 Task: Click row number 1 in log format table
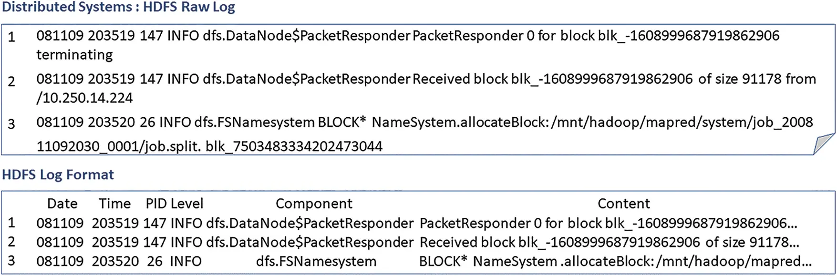[x=11, y=223]
